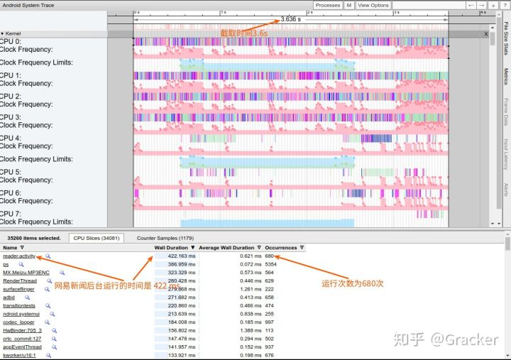Viewport: 511px width, 360px height.
Task: Click the M toolbar button
Action: pyautogui.click(x=348, y=5)
